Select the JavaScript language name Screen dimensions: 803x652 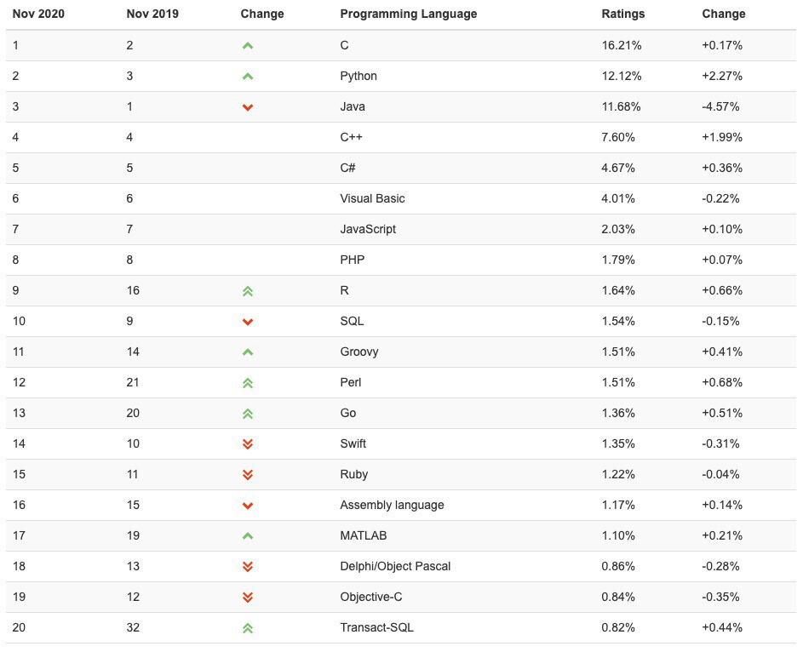[x=368, y=229]
